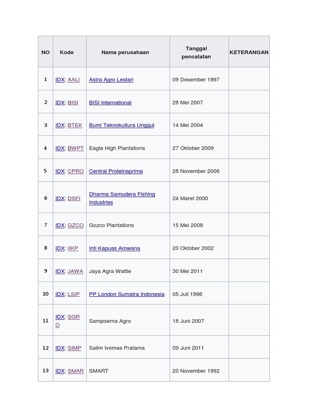This screenshot has height=419, width=314.
Task: Open Inti Kapuas Arowana link
Action: [x=114, y=248]
